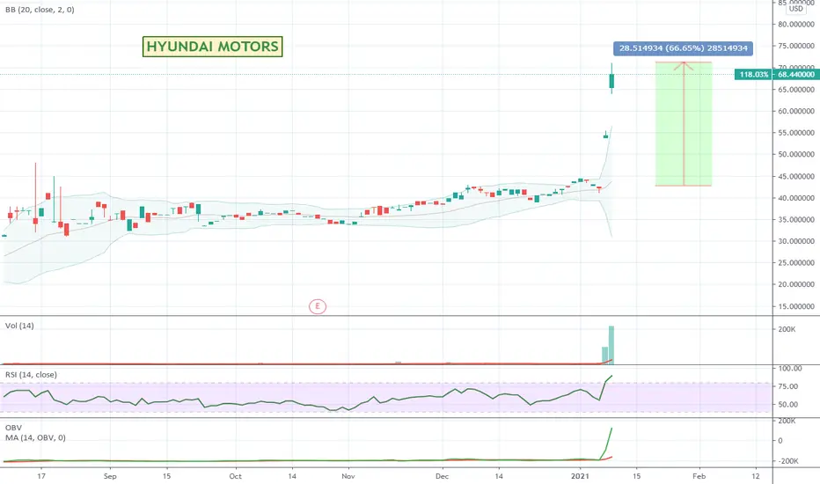
Task: Click the 20.000000 price axis label
Action: [796, 284]
